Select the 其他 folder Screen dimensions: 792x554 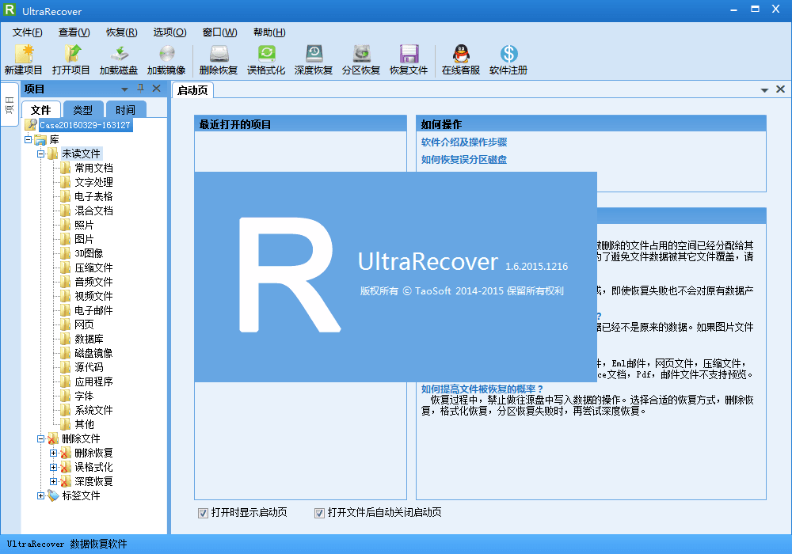click(84, 424)
